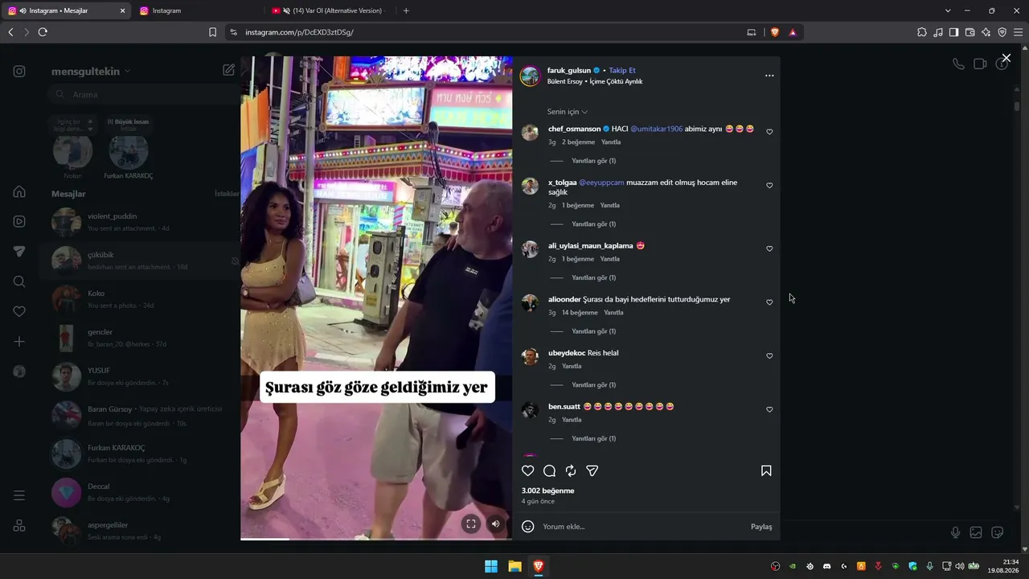Open the emoji picker beside the comment field
Image resolution: width=1029 pixels, height=579 pixels.
pos(528,527)
